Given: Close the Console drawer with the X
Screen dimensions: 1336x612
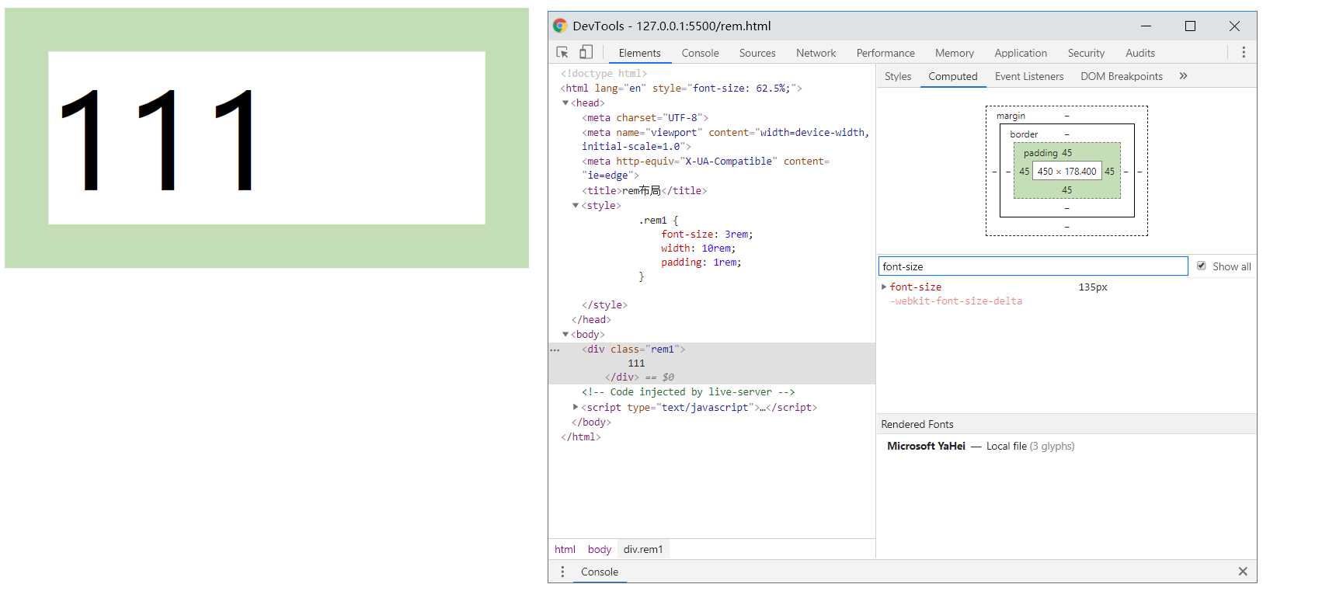Looking at the screenshot, I should tap(1243, 572).
